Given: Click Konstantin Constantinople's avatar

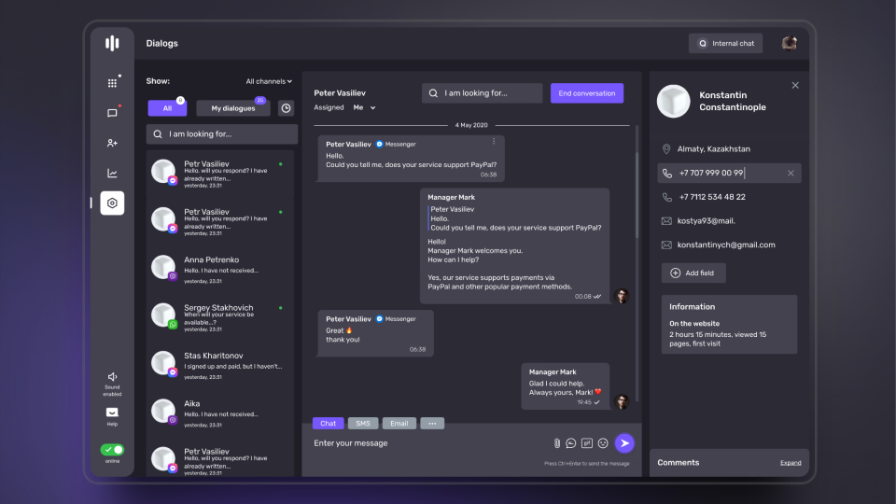Looking at the screenshot, I should click(674, 101).
